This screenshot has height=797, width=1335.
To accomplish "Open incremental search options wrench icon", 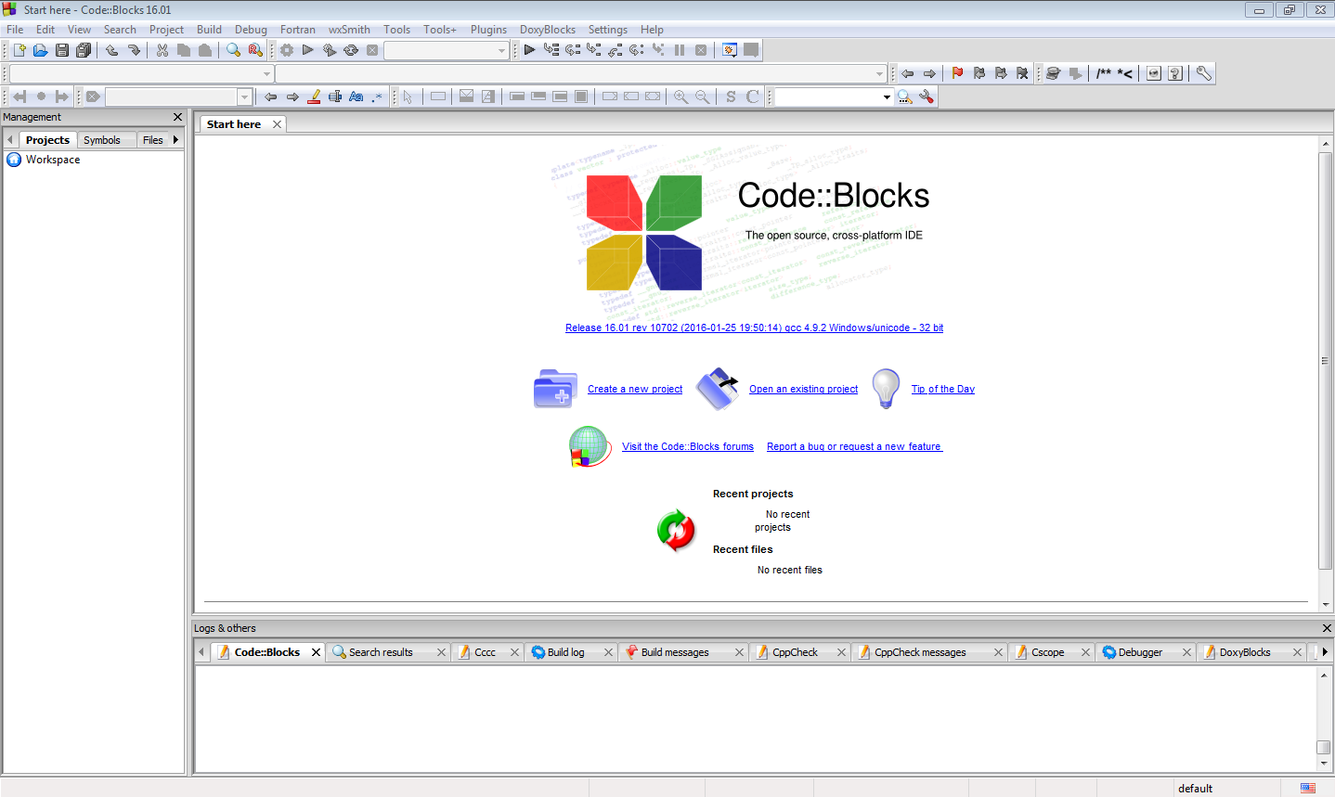I will 927,96.
